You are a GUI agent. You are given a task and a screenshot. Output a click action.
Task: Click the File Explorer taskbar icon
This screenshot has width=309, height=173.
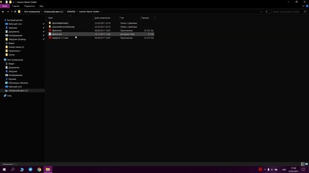[x=48, y=170]
